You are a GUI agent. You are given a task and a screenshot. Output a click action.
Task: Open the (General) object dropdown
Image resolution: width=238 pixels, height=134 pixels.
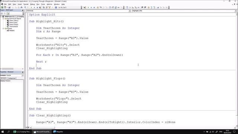click(x=129, y=11)
